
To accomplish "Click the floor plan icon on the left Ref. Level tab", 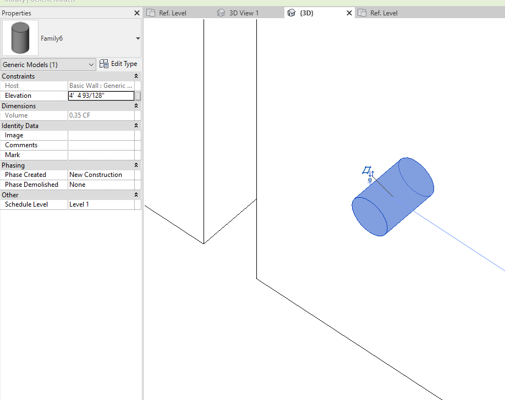I will pos(151,12).
